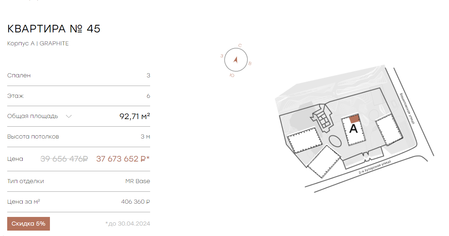Click the 92,71 м² area value
This screenshot has width=449, height=236.
pos(135,116)
